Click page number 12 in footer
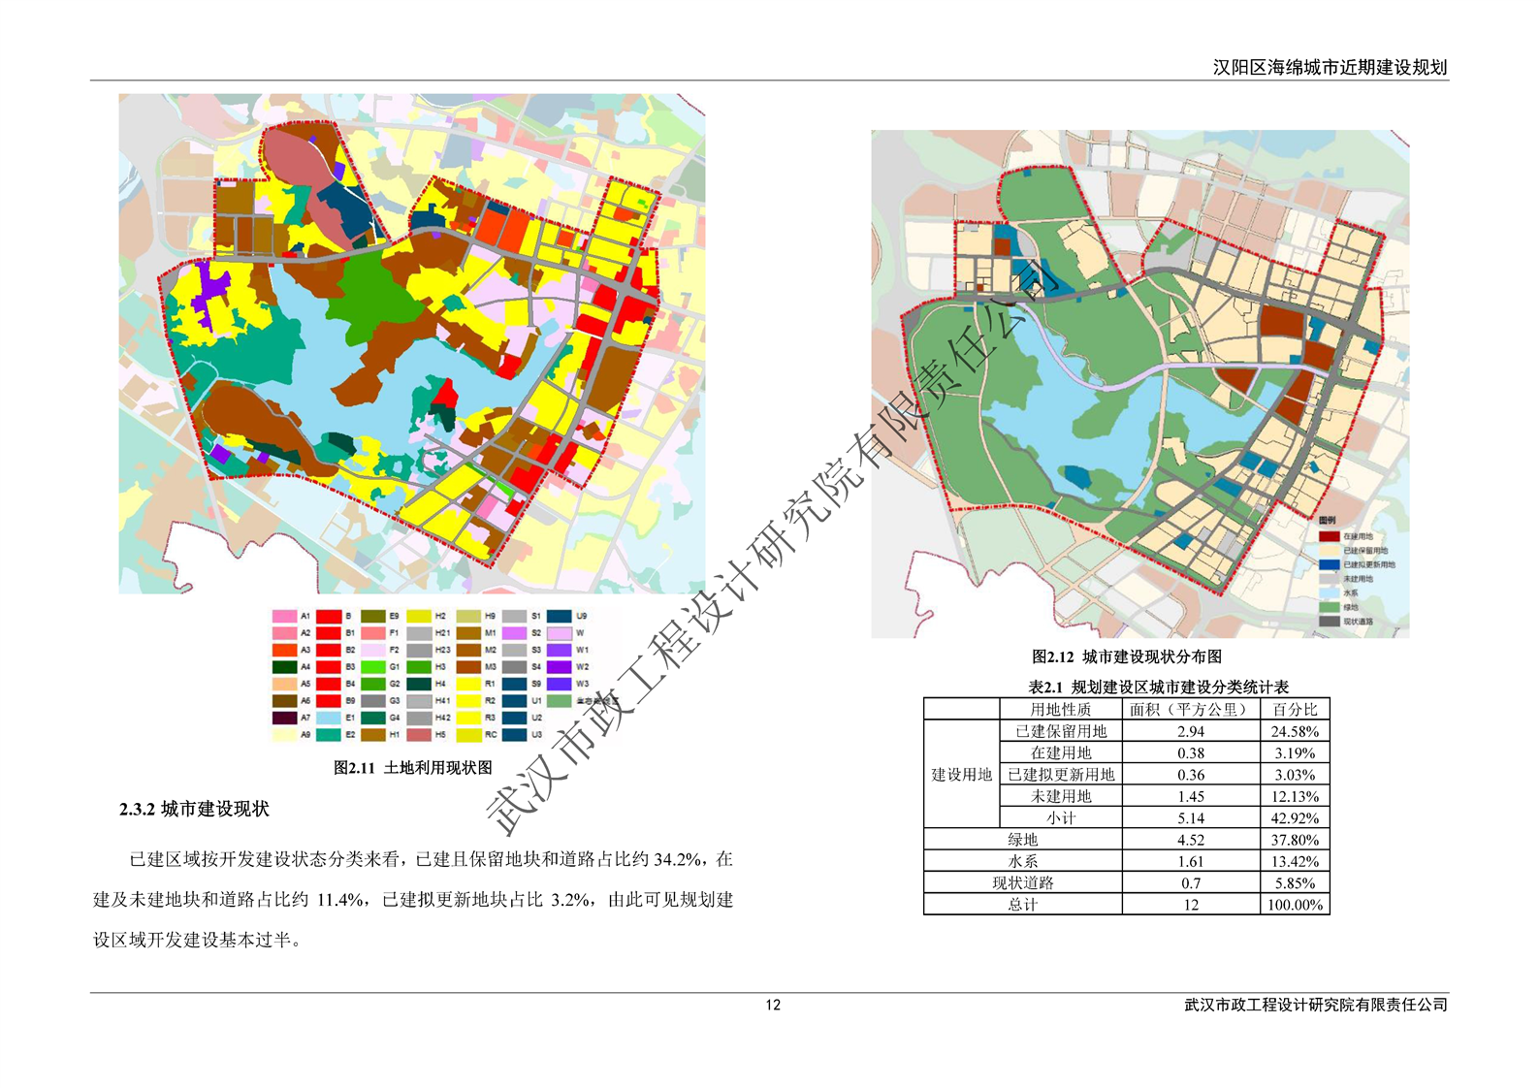1539x1088 pixels. pyautogui.click(x=772, y=1005)
